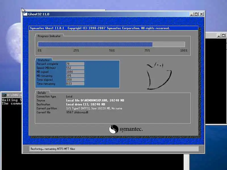
Task: Click the Symantec logo
Action: coord(126,129)
